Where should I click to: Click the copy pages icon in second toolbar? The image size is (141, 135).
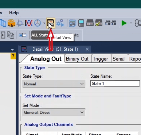pos(11,35)
